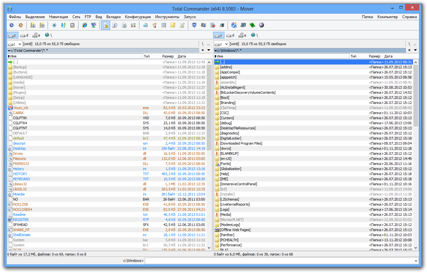This screenshot has height=273, width=427.
Task: Click the paint brushes toolbar icon
Action: pyautogui.click(x=155, y=25)
